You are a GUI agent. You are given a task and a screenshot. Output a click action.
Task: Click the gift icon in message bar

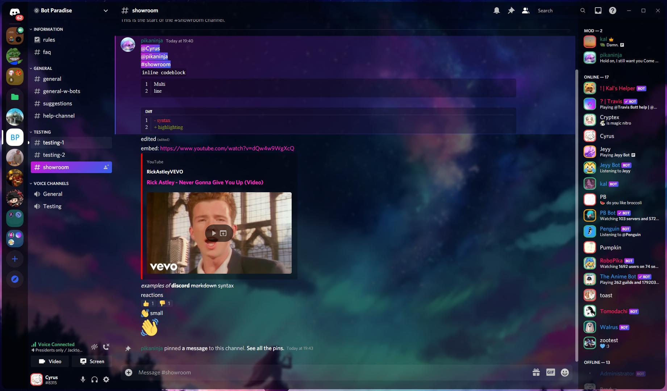(x=536, y=372)
